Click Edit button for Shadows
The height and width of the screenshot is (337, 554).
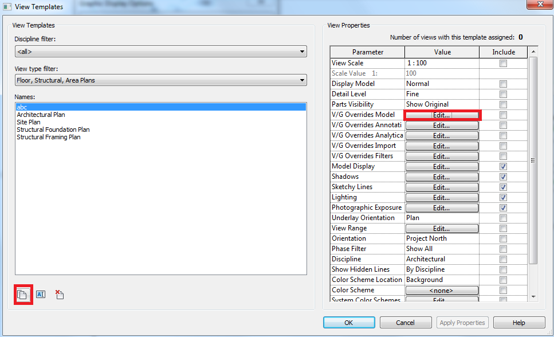click(x=442, y=177)
